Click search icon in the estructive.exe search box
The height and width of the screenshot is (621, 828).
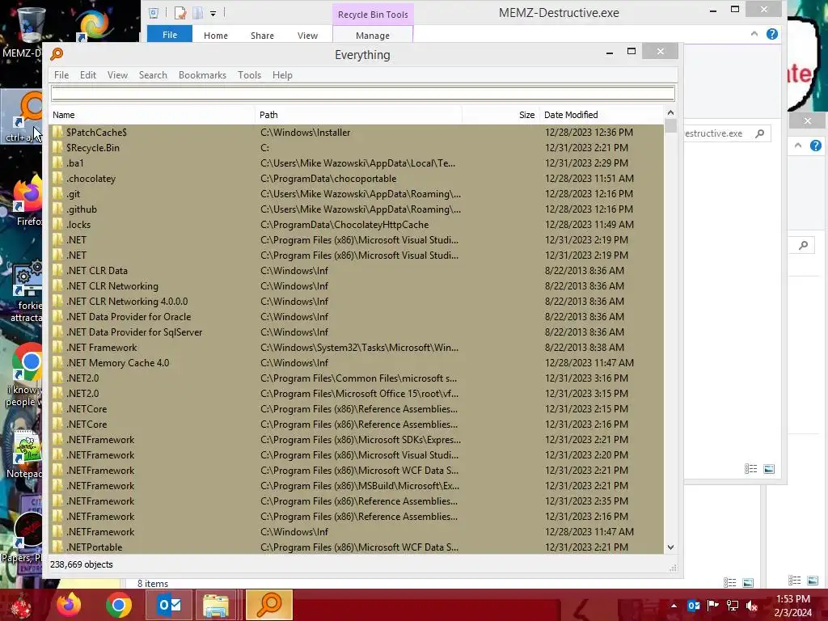pos(759,133)
